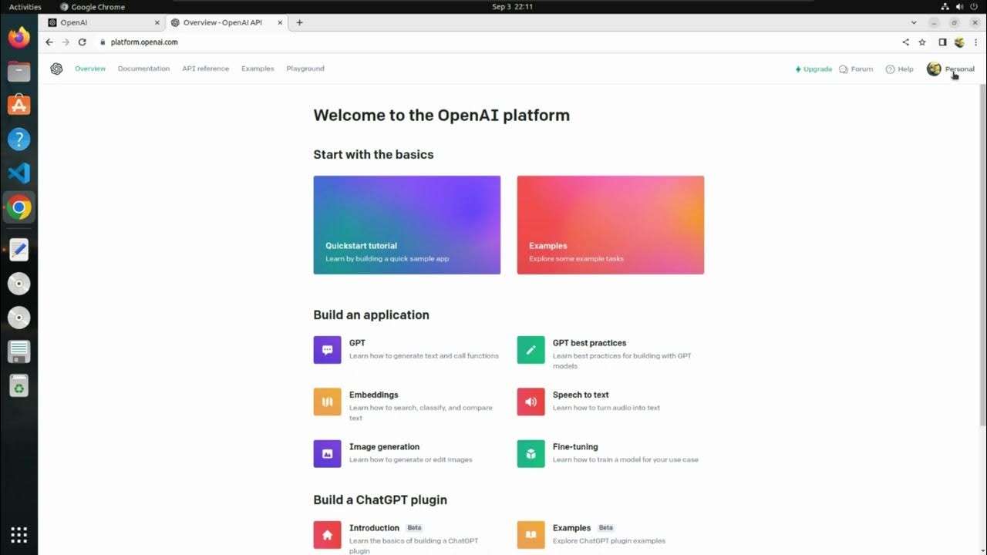
Task: Open the Quickstart tutorial card
Action: click(406, 225)
